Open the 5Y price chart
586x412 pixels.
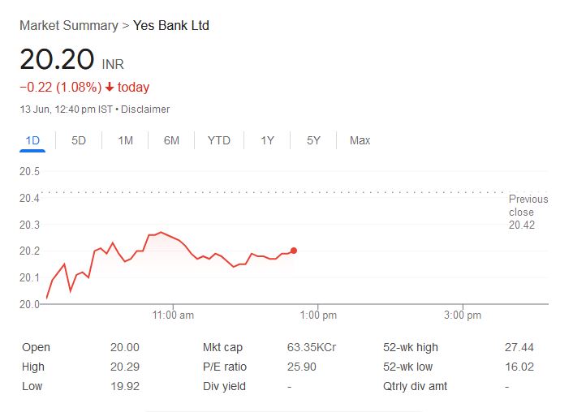click(x=313, y=141)
